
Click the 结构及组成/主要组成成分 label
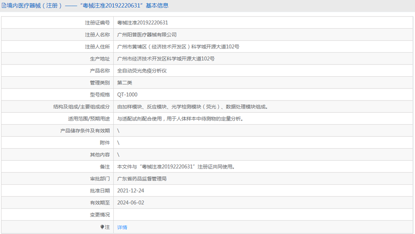tap(81, 106)
